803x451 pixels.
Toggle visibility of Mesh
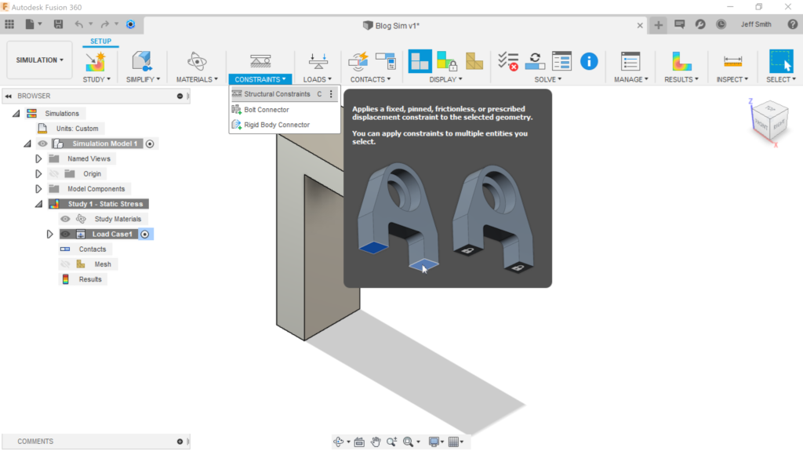click(x=65, y=264)
